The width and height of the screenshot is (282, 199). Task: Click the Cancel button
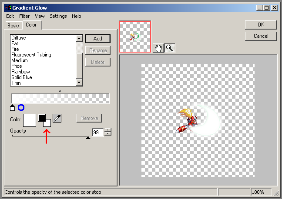point(261,36)
